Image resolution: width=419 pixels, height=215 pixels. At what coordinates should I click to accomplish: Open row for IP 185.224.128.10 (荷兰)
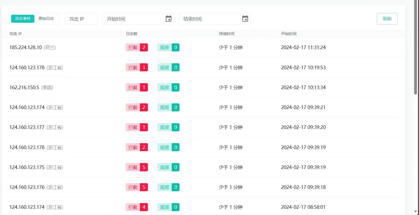[203, 48]
